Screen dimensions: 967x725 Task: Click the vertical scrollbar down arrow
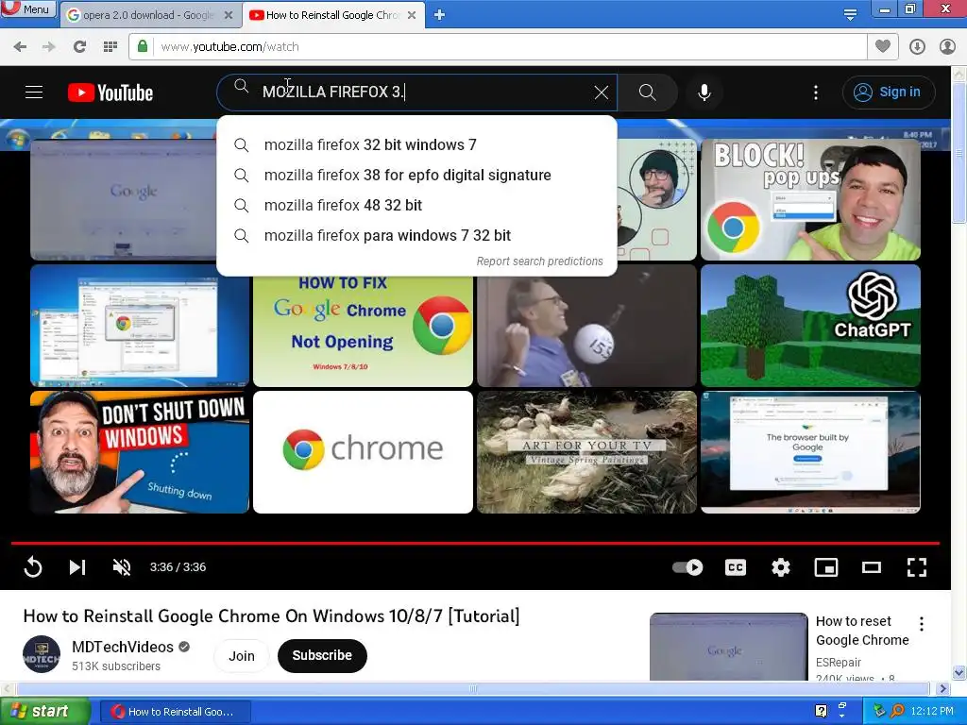pos(959,672)
